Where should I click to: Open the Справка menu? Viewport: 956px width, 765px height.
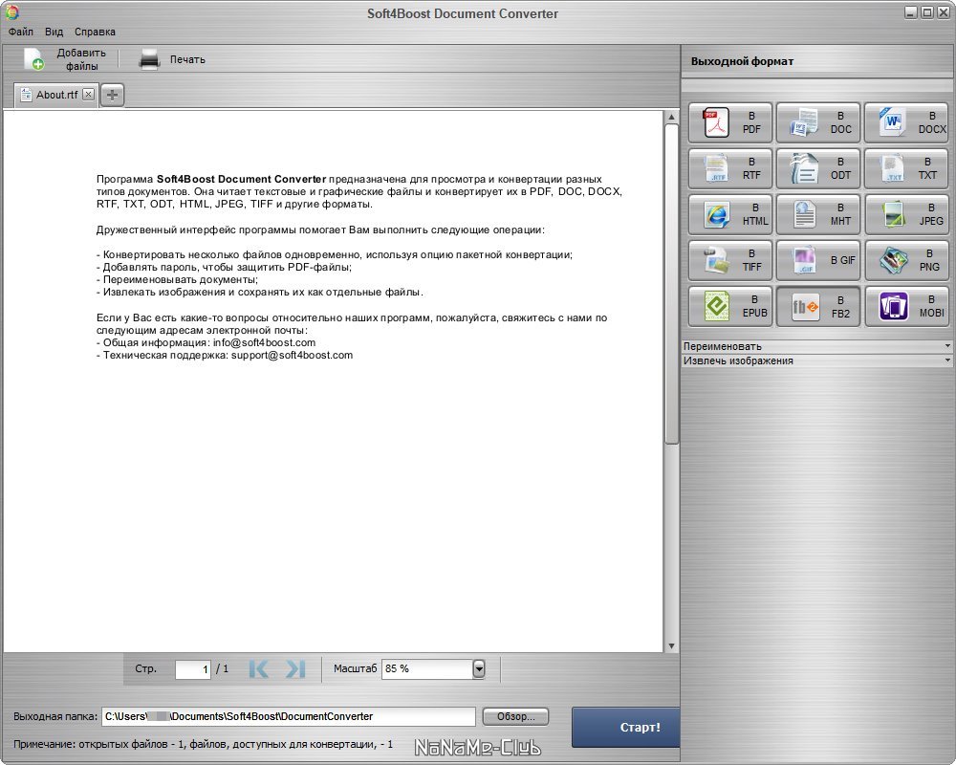(x=95, y=32)
